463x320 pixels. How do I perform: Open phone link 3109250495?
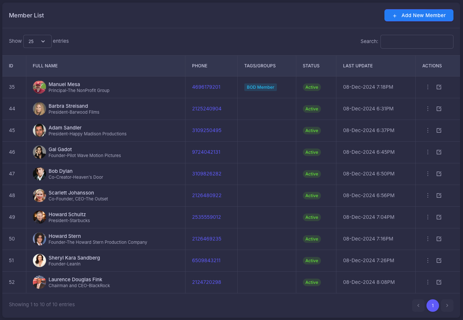[x=207, y=130]
